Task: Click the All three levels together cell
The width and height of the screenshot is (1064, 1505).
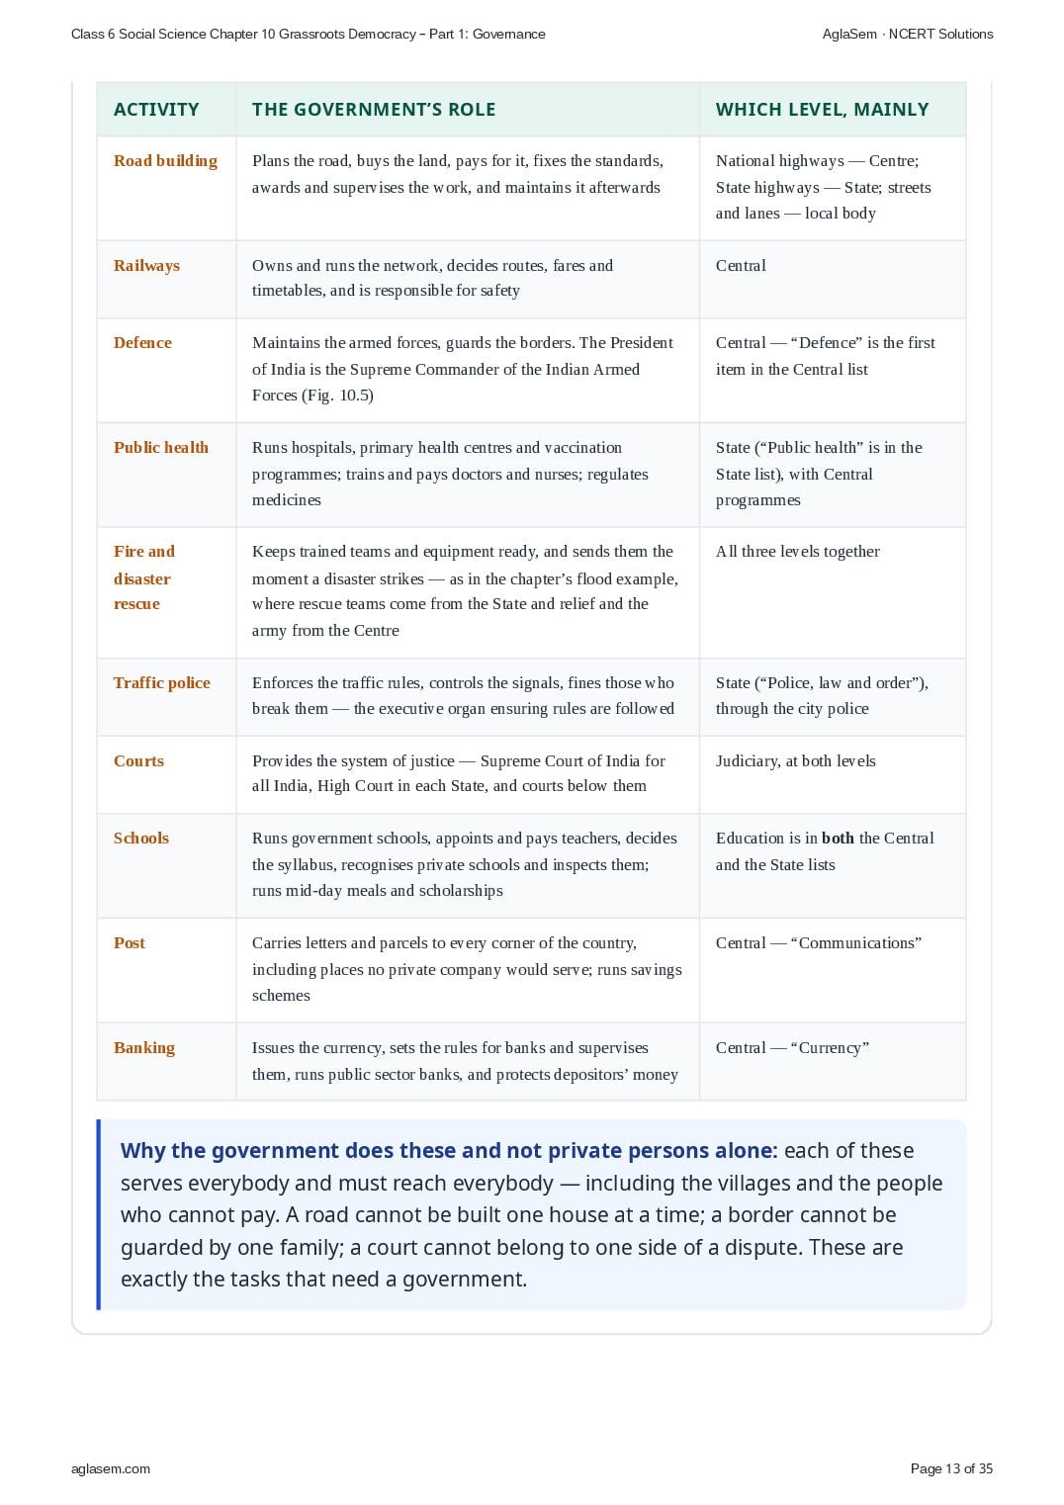Action: click(798, 551)
